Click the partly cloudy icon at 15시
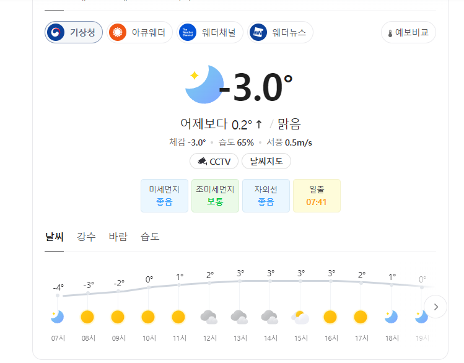The image size is (464, 363). [x=300, y=317]
